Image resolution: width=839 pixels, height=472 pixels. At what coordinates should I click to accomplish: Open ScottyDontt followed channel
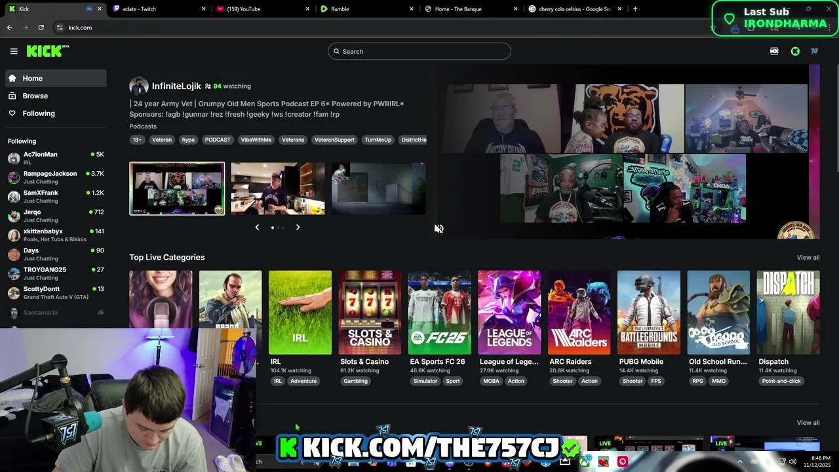(x=56, y=292)
